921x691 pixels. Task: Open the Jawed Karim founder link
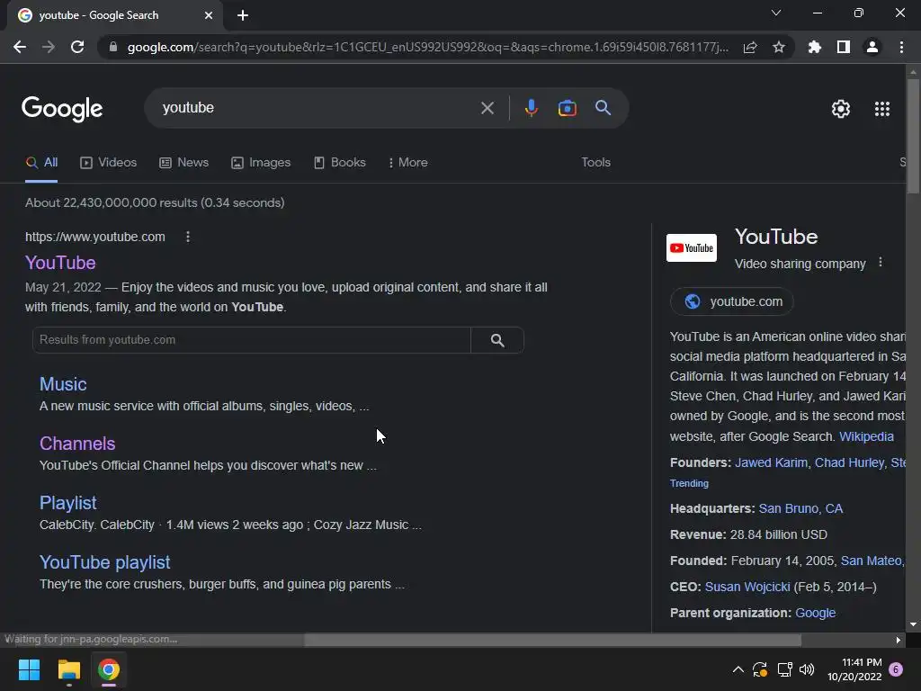point(771,463)
